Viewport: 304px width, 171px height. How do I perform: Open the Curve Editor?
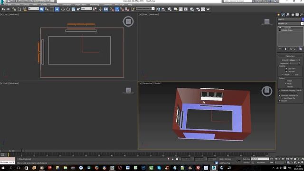tap(180, 9)
